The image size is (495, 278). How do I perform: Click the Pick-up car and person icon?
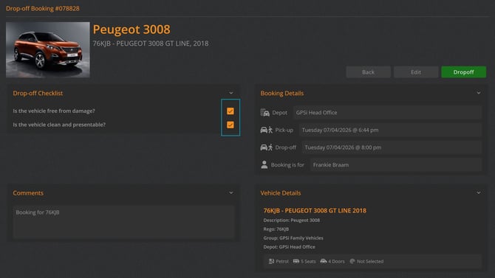[266, 130]
